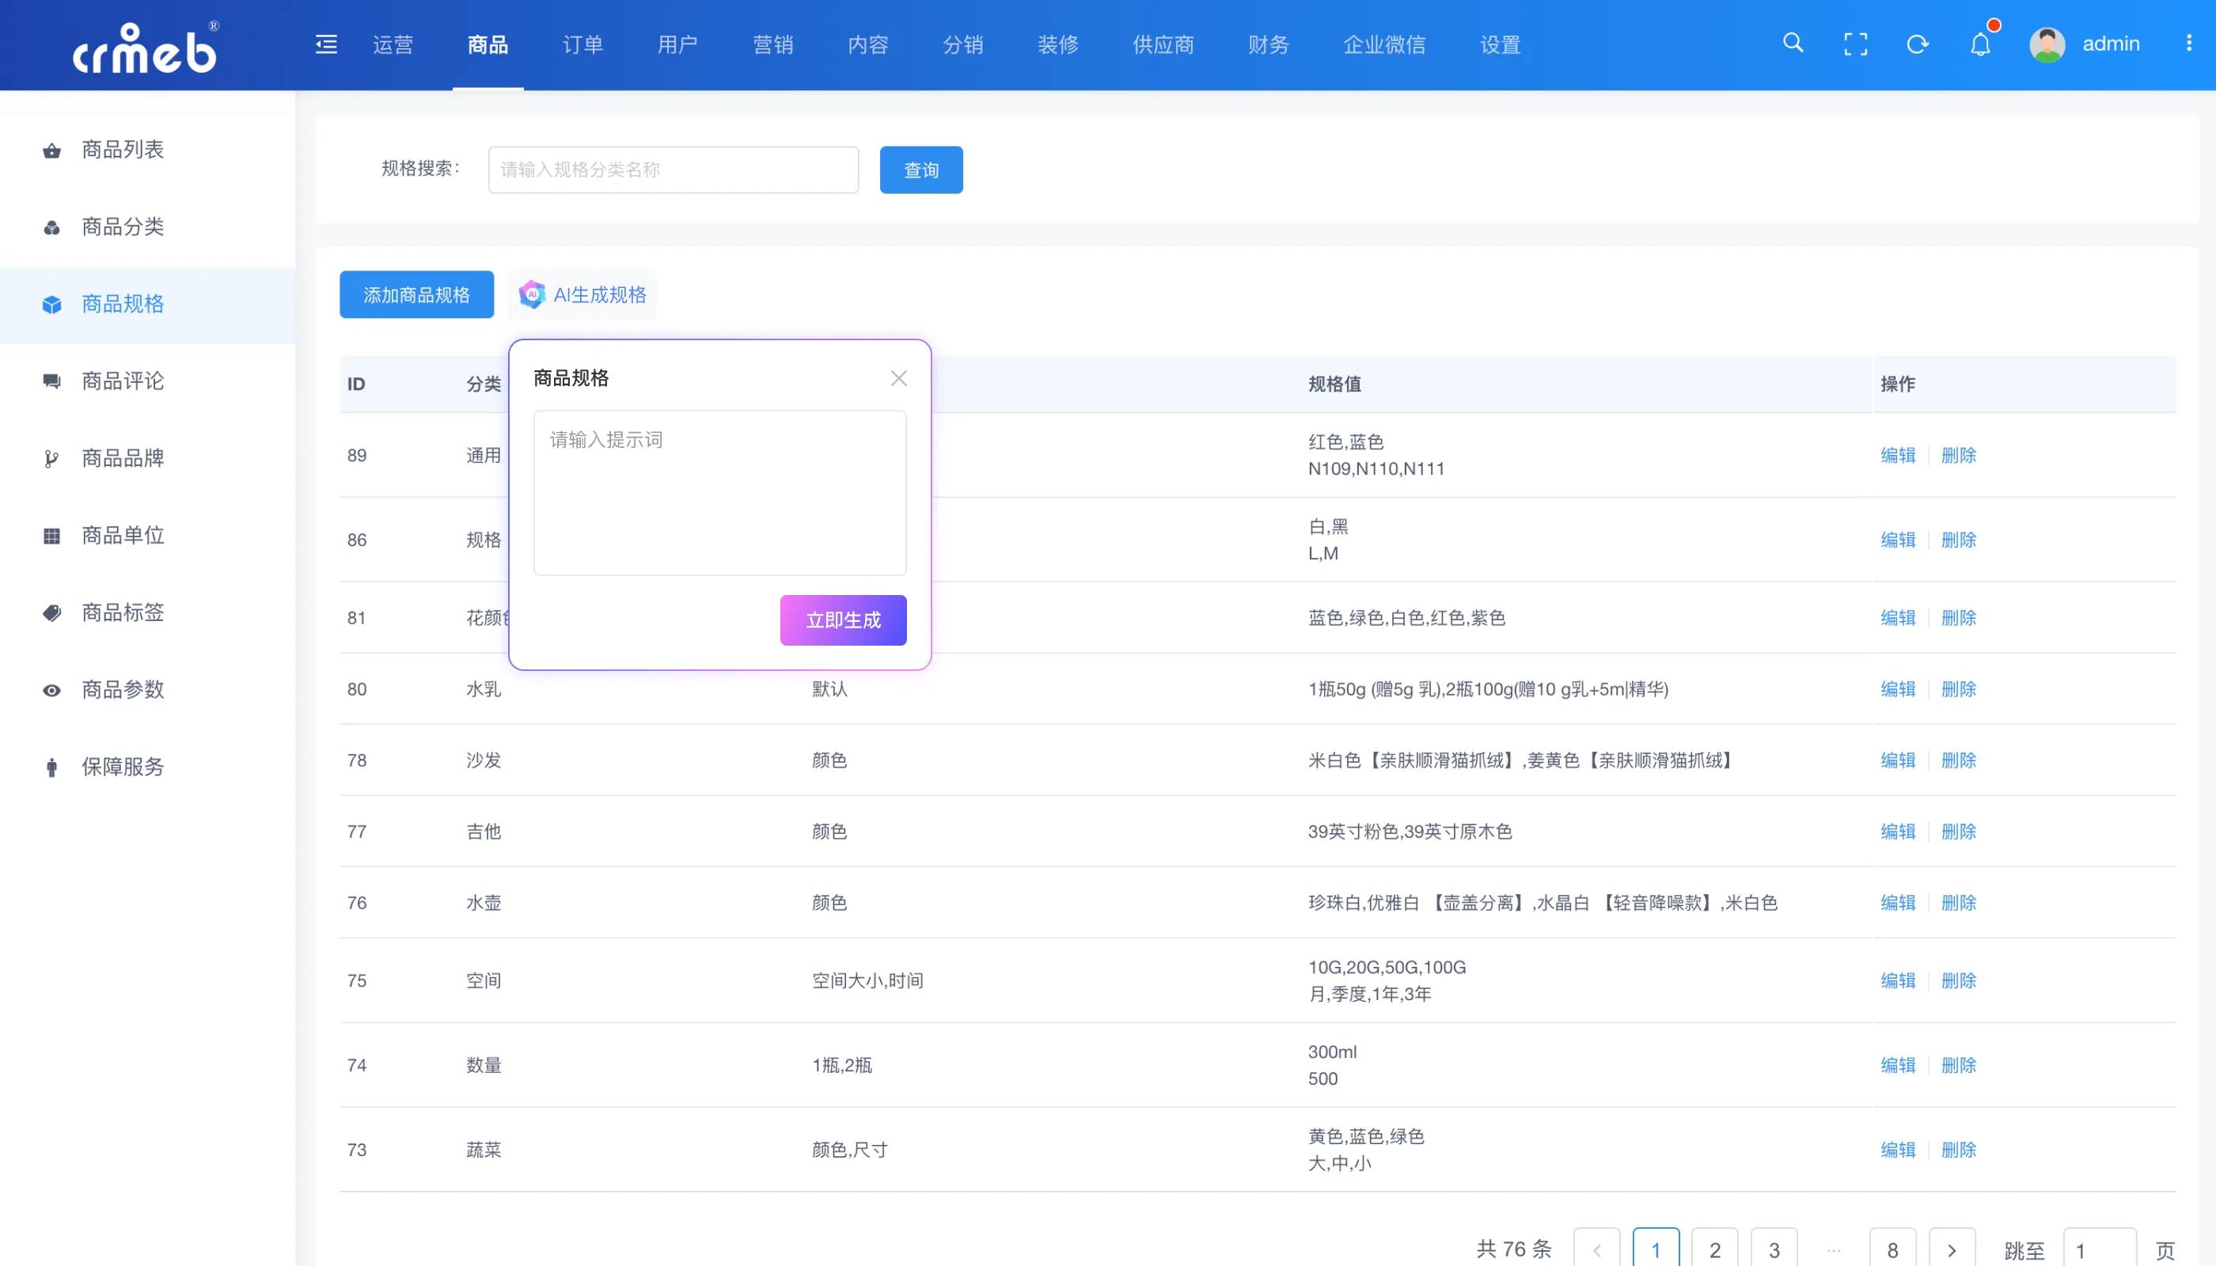Screen dimensions: 2216x1266
Task: Open the 财务 top menu
Action: (1268, 44)
